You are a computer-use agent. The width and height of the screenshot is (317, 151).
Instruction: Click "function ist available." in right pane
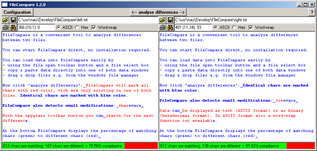188,121
